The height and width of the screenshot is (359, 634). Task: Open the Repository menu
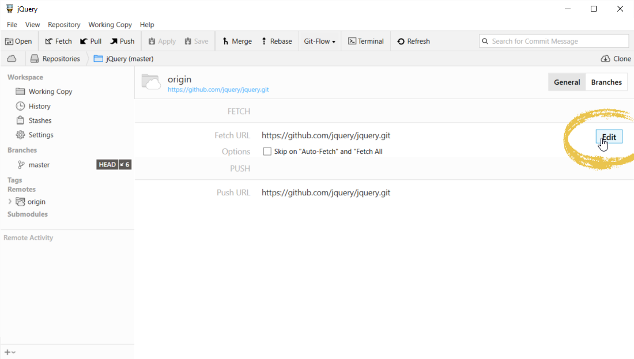pos(64,25)
